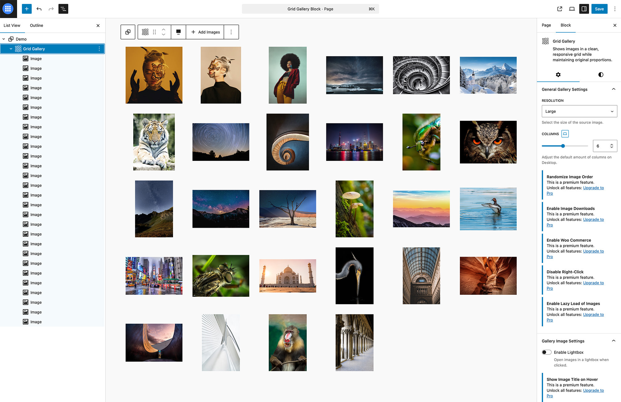Click the drag handle in the block toolbar
Image resolution: width=621 pixels, height=402 pixels.
154,32
